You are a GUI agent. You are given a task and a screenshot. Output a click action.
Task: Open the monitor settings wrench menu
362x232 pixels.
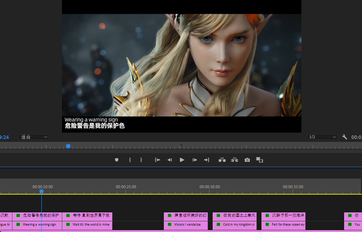click(345, 137)
